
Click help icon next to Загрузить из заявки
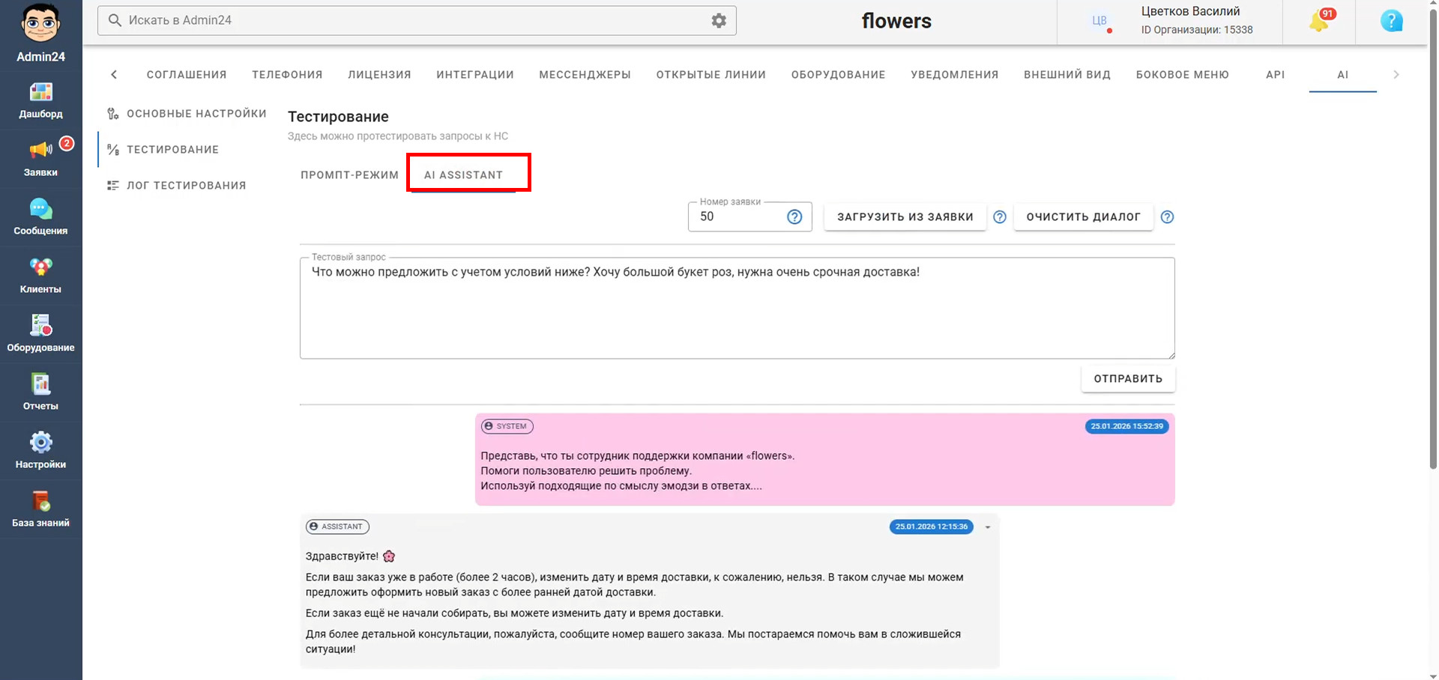[x=1000, y=217]
